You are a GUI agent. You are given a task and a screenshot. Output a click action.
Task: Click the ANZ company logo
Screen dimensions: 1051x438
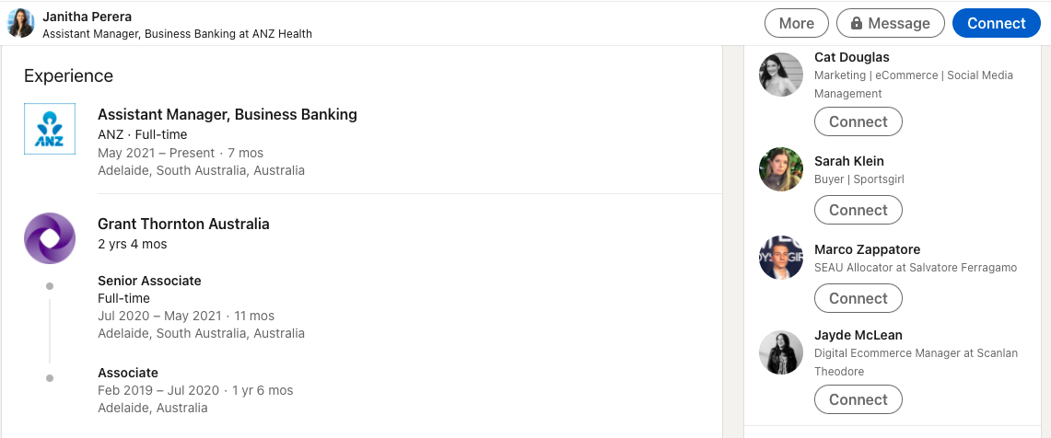pyautogui.click(x=50, y=129)
